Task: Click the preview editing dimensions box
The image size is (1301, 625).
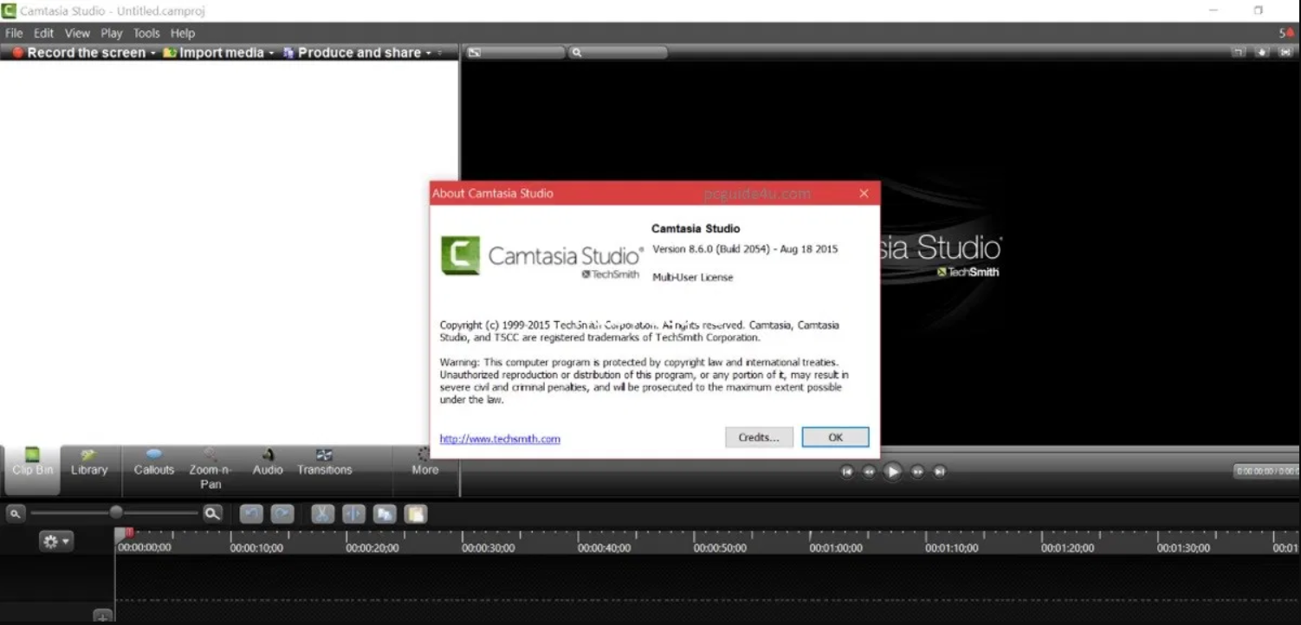Action: 515,53
